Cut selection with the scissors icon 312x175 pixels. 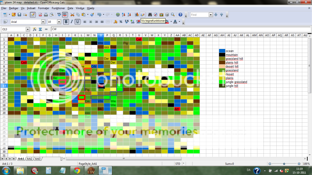[x=72, y=15]
